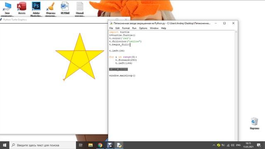Viewport: 265px width, 149px height.
Task: Open the notification center icon
Action: tap(259, 145)
